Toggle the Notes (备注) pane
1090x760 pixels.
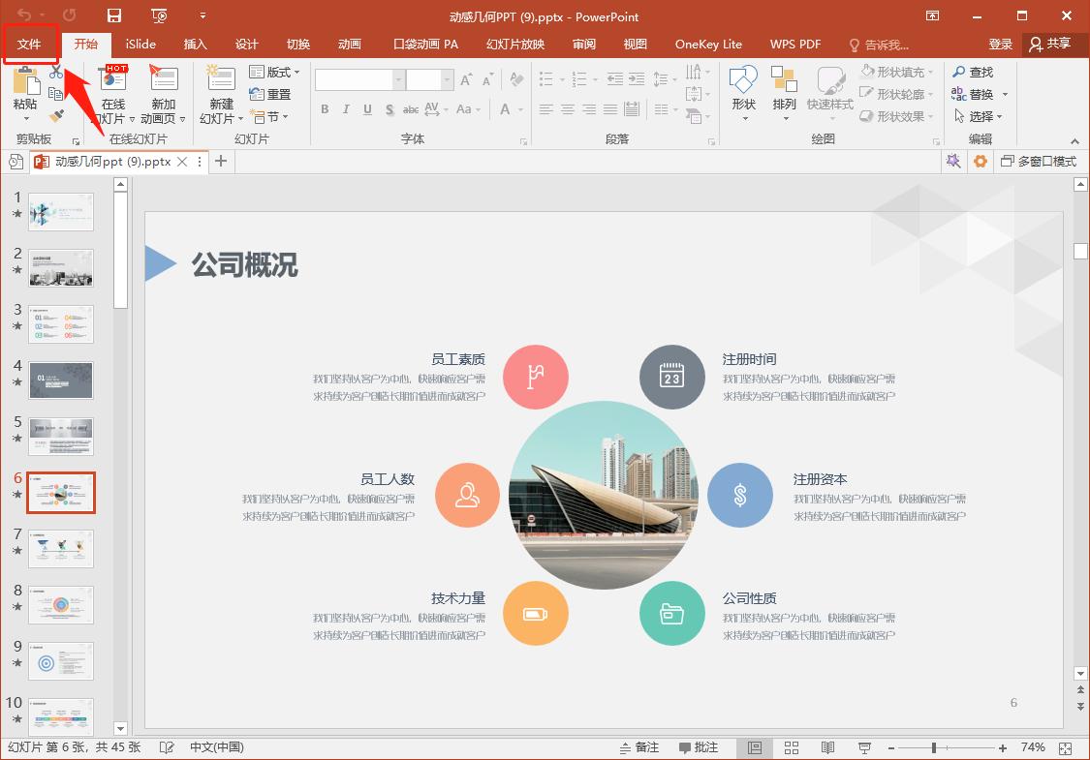[x=639, y=747]
